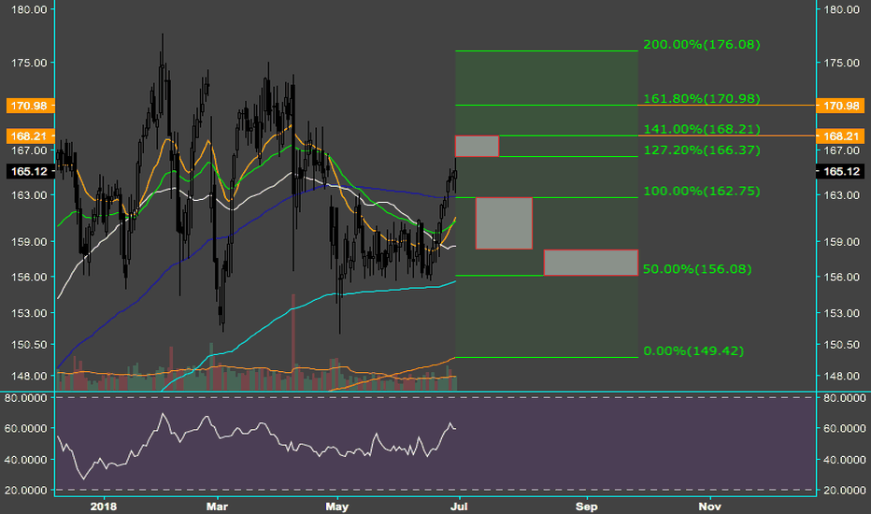This screenshot has width=871, height=514.
Task: Click the 150.50 label on right price axis
Action: click(x=841, y=345)
